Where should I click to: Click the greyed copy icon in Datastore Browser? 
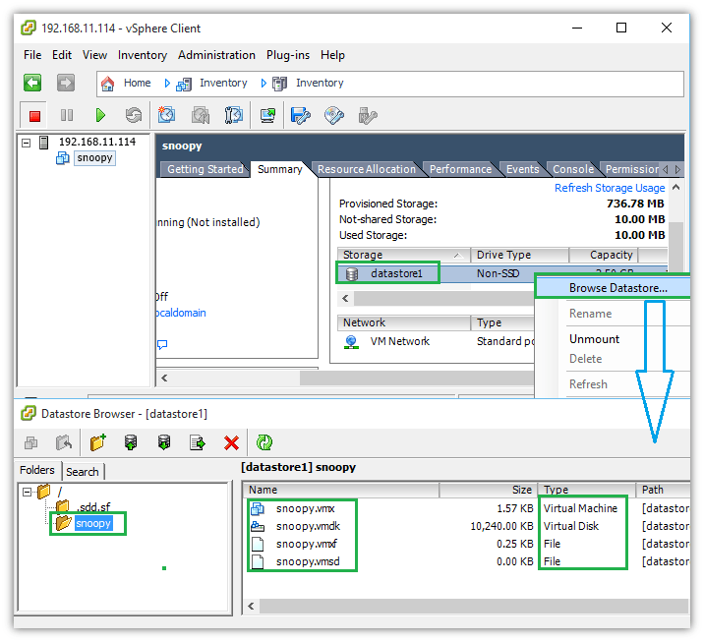coord(30,443)
